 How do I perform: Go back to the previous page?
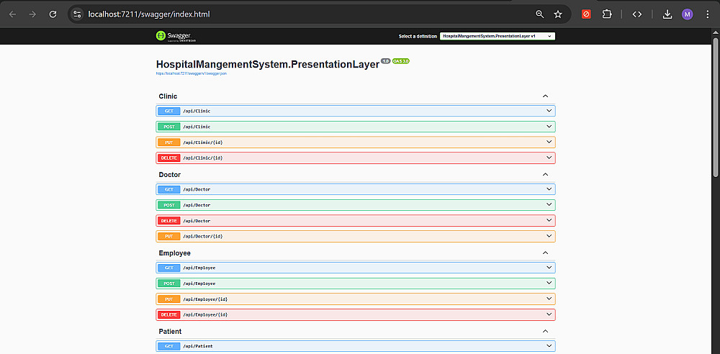pos(12,14)
